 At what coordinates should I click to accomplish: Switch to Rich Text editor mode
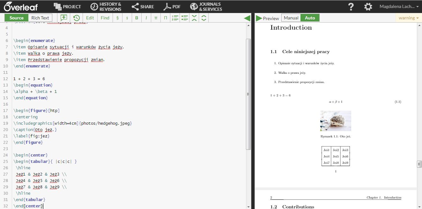pos(40,18)
